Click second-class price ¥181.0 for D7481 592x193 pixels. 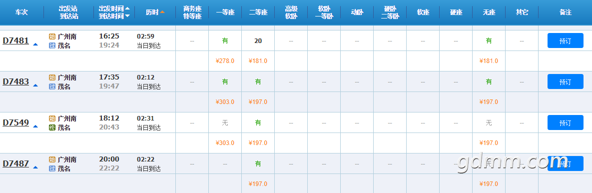point(258,61)
